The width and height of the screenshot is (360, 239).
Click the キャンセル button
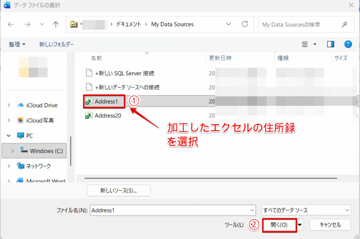point(330,225)
